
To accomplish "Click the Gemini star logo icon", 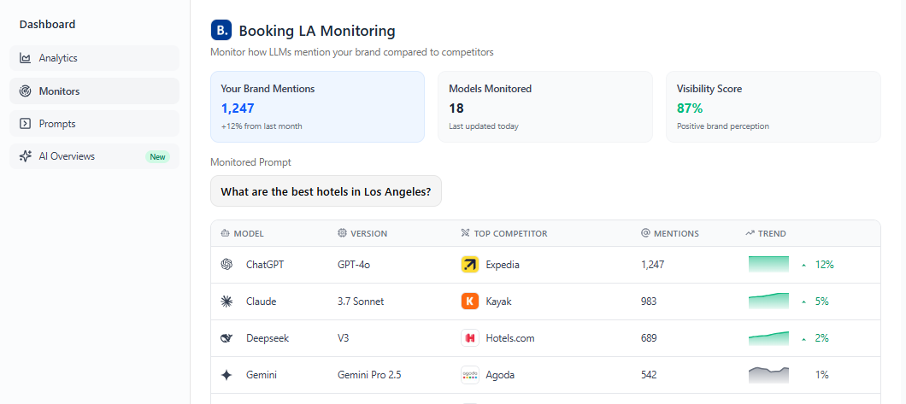I will coord(226,375).
